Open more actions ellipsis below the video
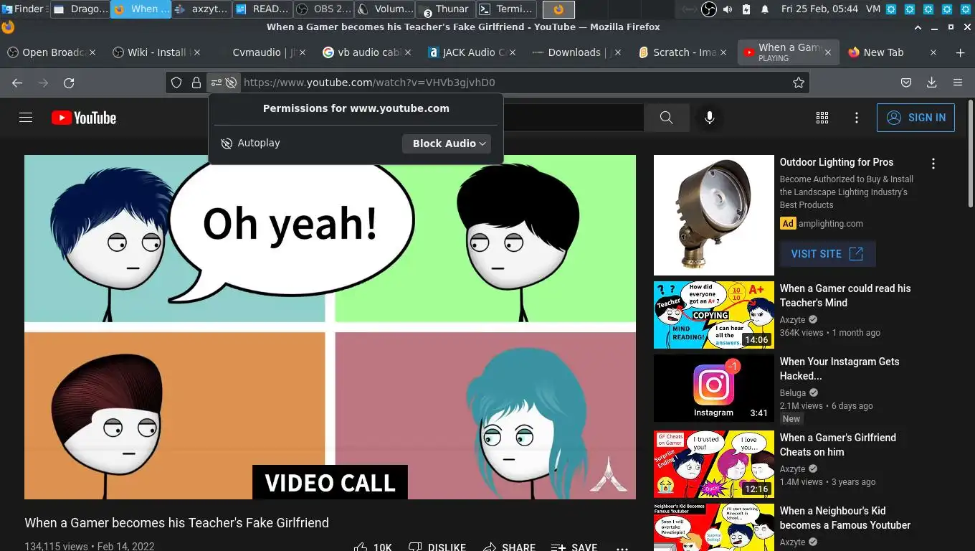 click(622, 547)
